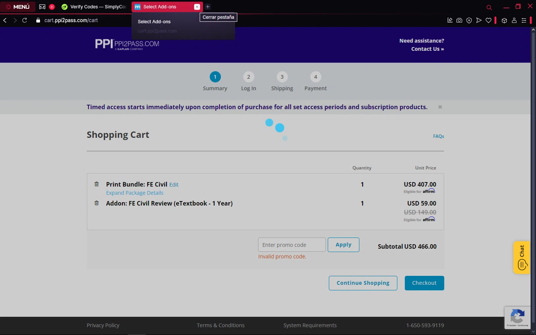
Task: Click Affirm logo under USD 149.00
Action: pyautogui.click(x=429, y=219)
